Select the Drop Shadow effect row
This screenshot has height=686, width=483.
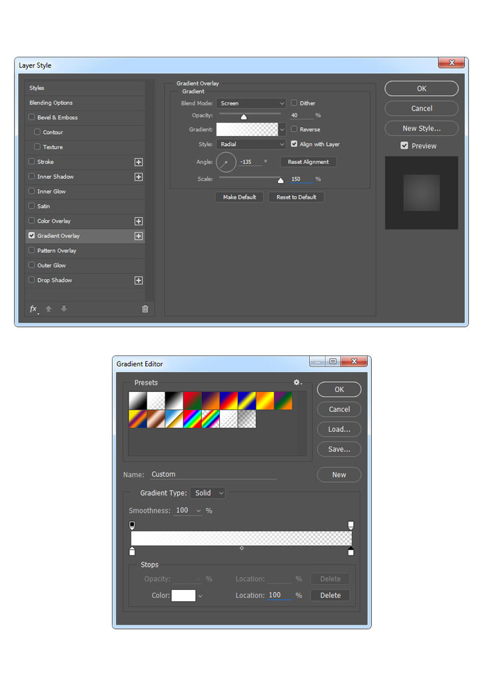tap(85, 281)
